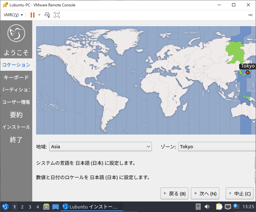The width and height of the screenshot is (256, 212).
Task: Select ようこそ step in sidebar
Action: (x=16, y=53)
